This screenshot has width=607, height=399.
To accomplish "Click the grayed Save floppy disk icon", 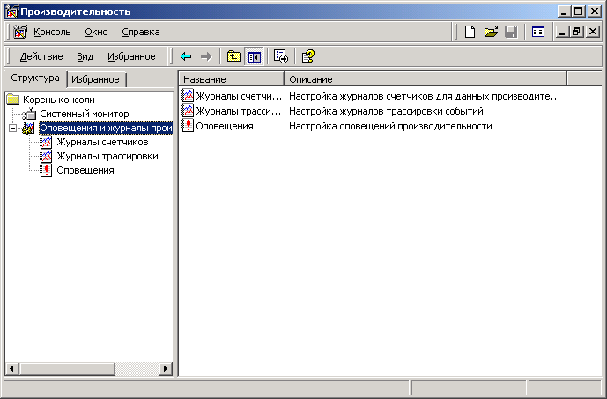I will (511, 32).
